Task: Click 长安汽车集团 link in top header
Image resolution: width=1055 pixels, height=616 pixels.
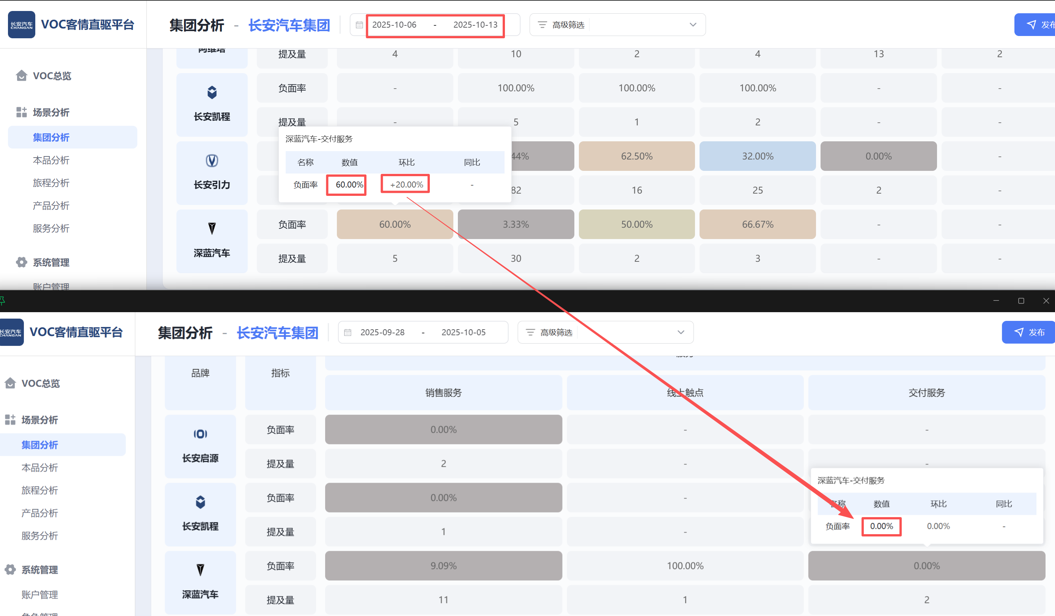Action: (289, 25)
